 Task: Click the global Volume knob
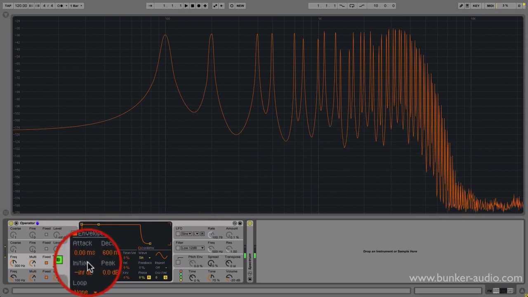tap(229, 277)
